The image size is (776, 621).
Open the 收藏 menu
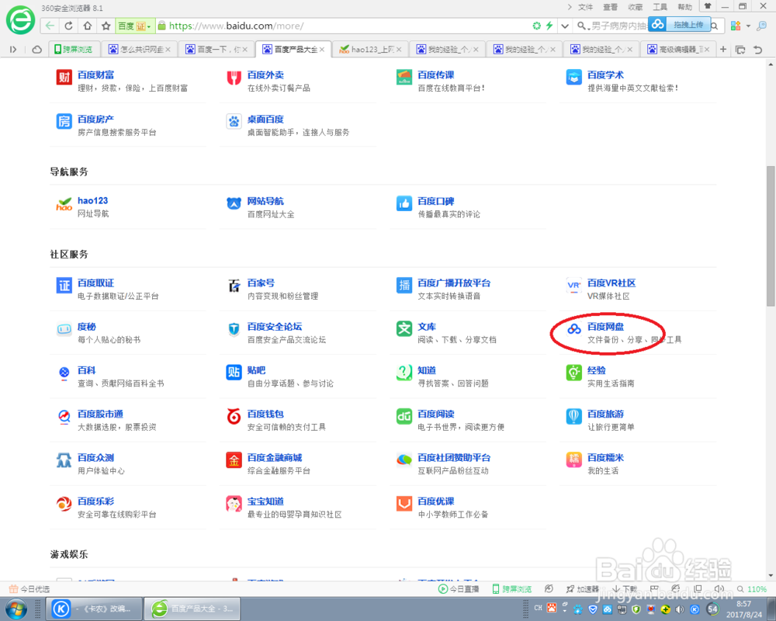point(636,7)
